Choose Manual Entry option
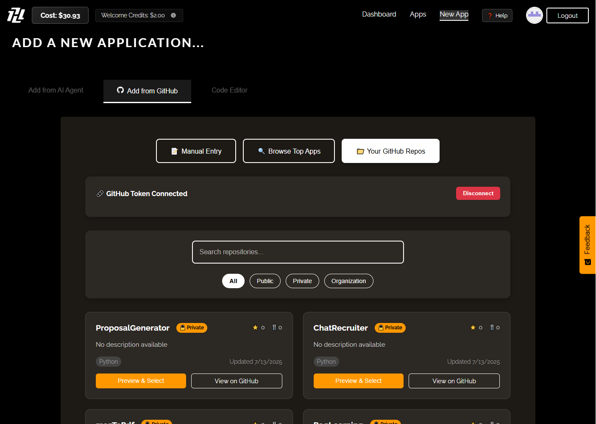Screen dimensions: 596x424 [196, 151]
